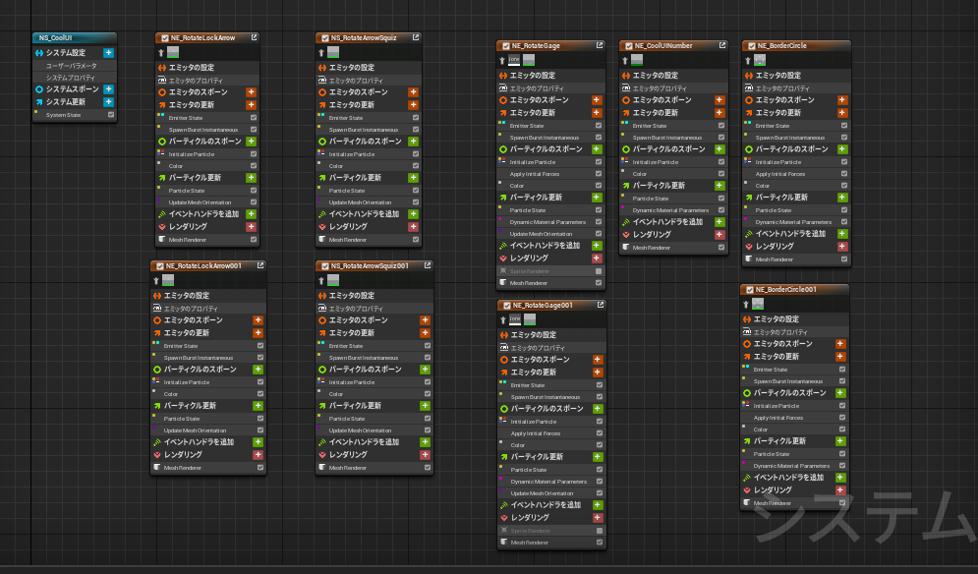The height and width of the screenshot is (574, 978).
Task: Open NE_CoolUINumber emitter in new tab
Action: tap(722, 45)
